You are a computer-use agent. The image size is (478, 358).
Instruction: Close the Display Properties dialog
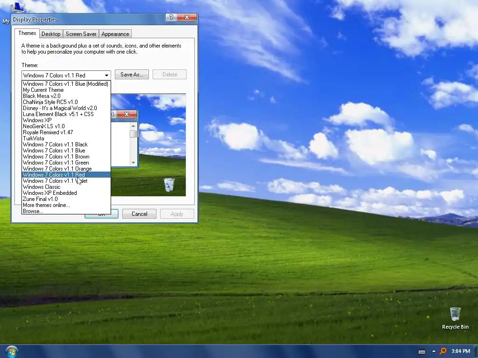[187, 17]
